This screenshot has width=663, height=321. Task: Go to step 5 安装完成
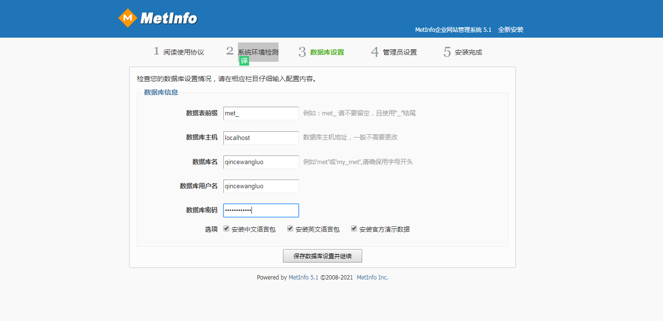[463, 52]
